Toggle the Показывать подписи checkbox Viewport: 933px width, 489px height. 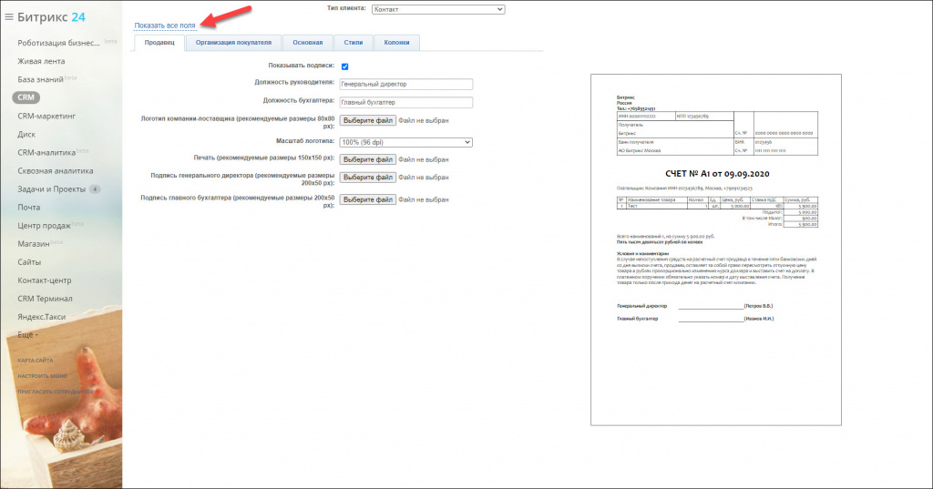click(345, 66)
